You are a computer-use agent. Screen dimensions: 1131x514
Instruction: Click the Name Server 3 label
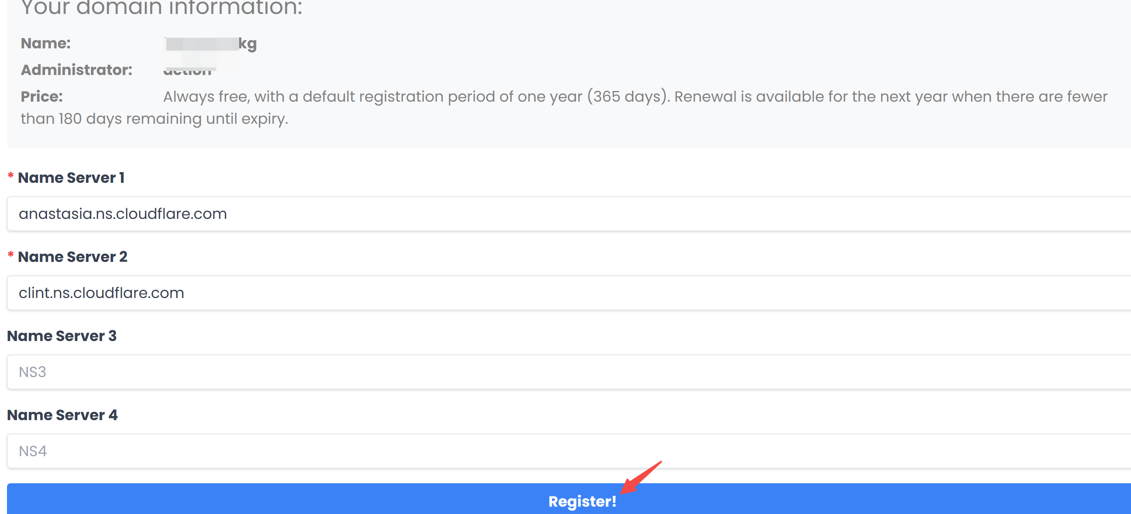[x=62, y=336]
